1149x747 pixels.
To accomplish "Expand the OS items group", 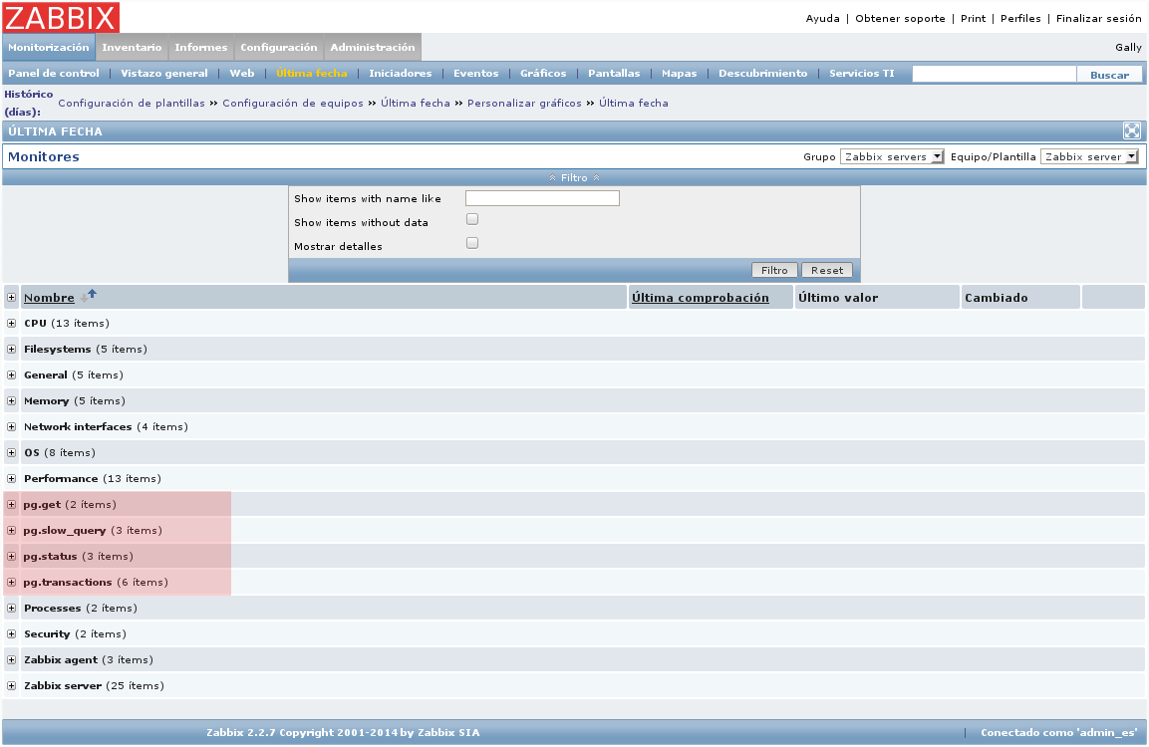I will tap(11, 452).
